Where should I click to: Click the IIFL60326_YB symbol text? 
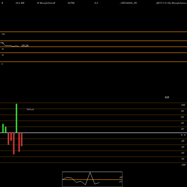(128, 3)
